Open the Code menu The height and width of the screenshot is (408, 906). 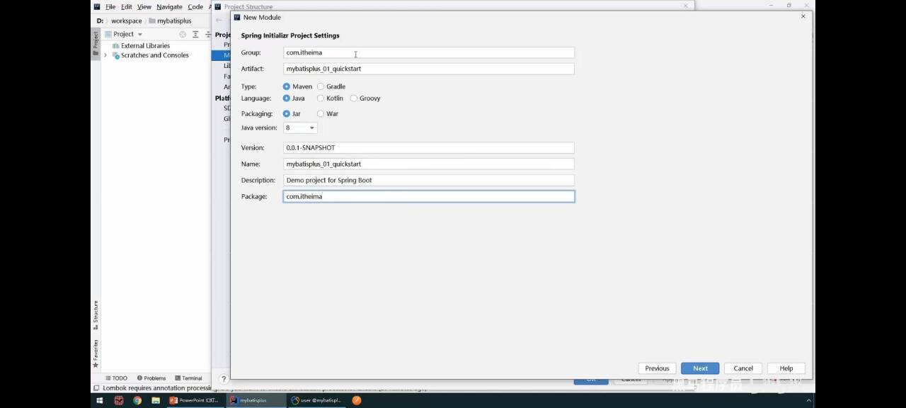click(x=195, y=6)
